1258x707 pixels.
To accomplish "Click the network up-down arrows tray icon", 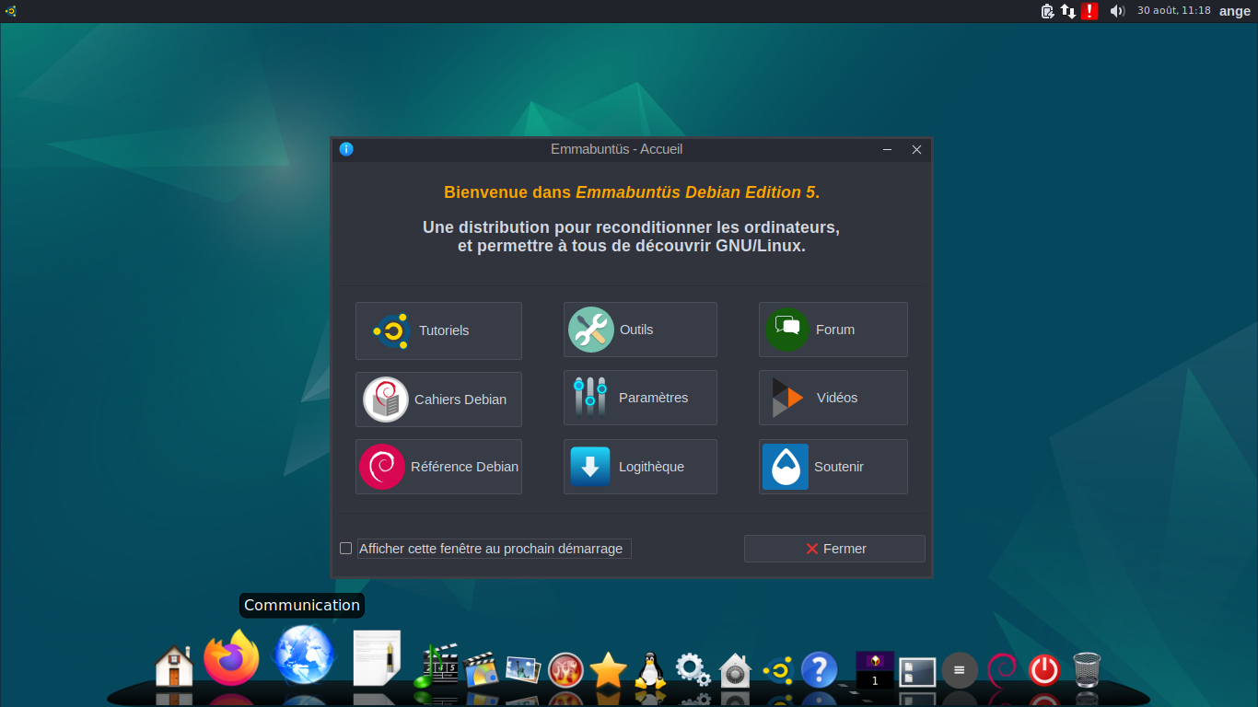I will tap(1068, 11).
